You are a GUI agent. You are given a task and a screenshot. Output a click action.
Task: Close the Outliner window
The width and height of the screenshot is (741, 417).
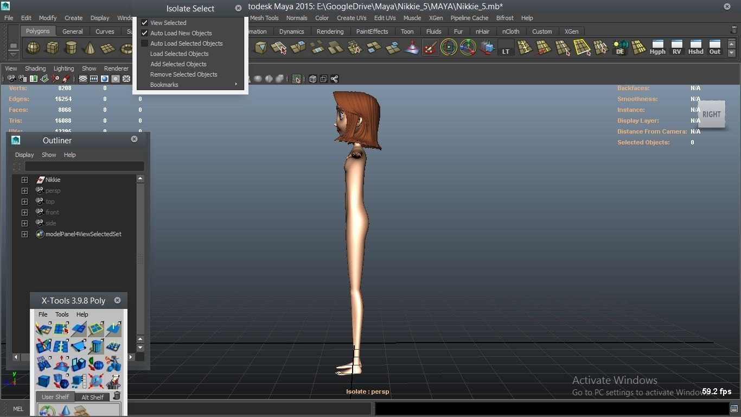[x=134, y=139]
